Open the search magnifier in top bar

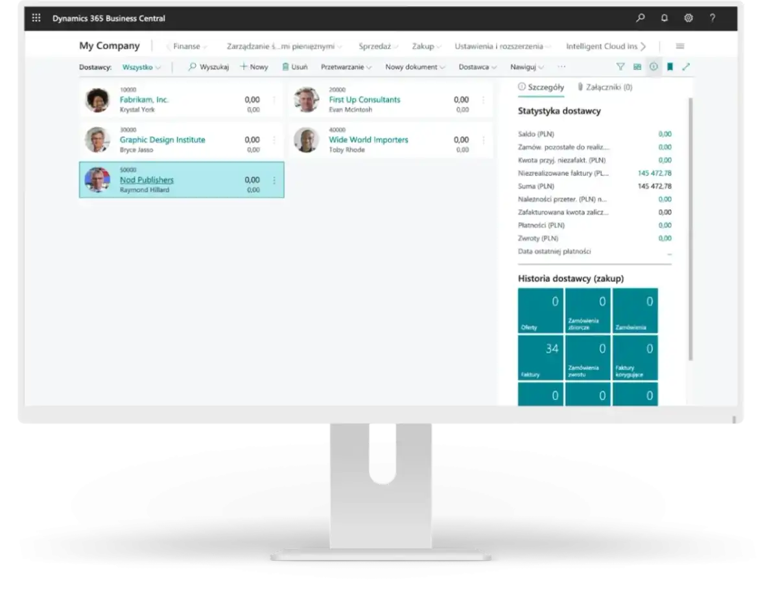pyautogui.click(x=641, y=18)
